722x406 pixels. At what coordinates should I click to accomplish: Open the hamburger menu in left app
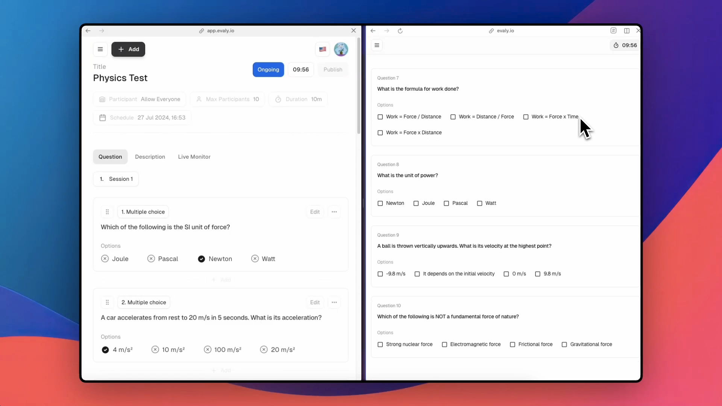point(100,49)
